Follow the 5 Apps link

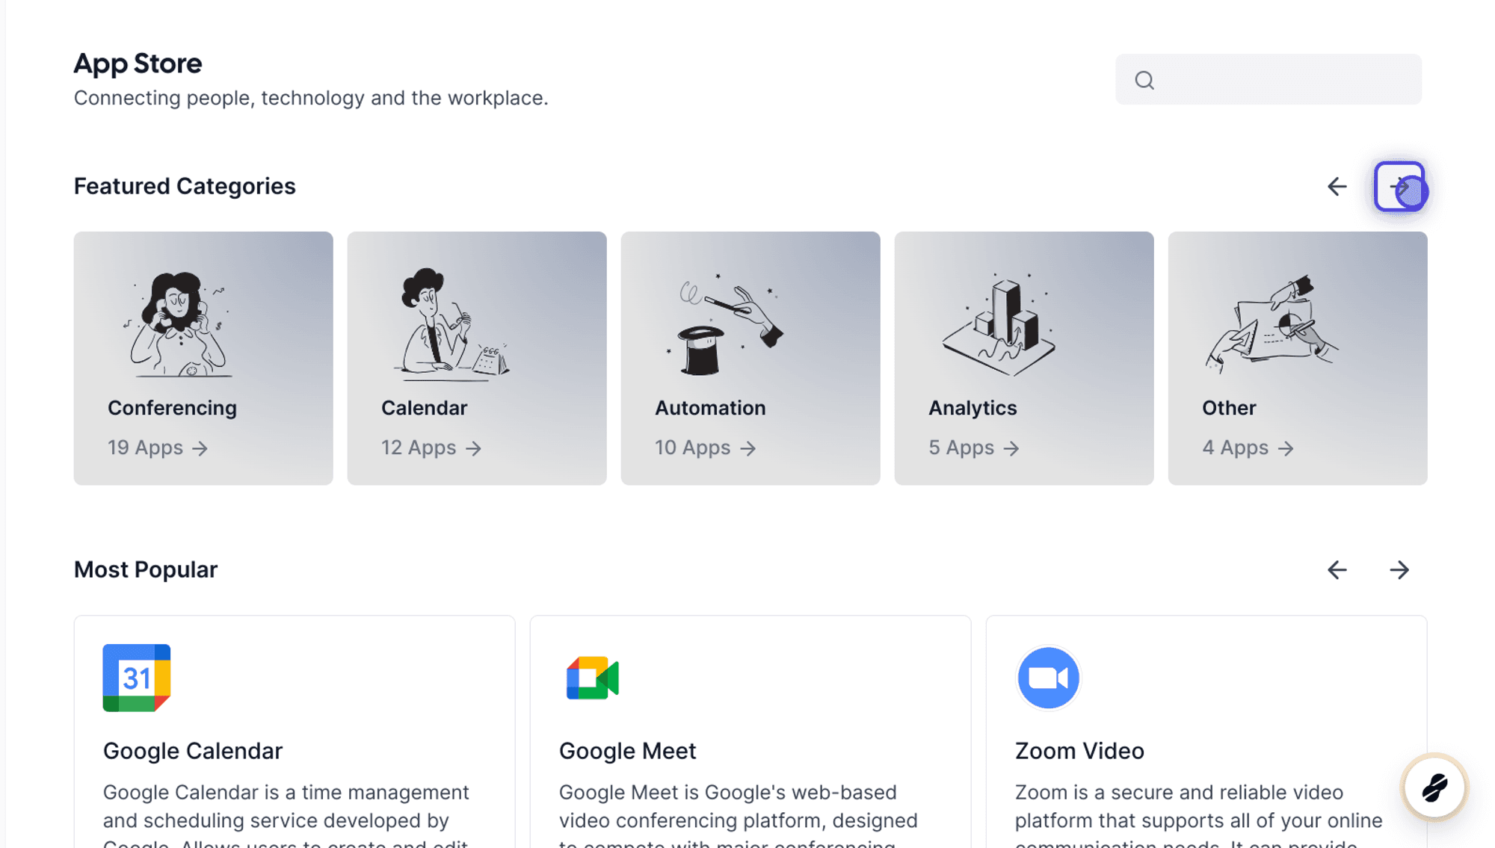click(x=974, y=448)
